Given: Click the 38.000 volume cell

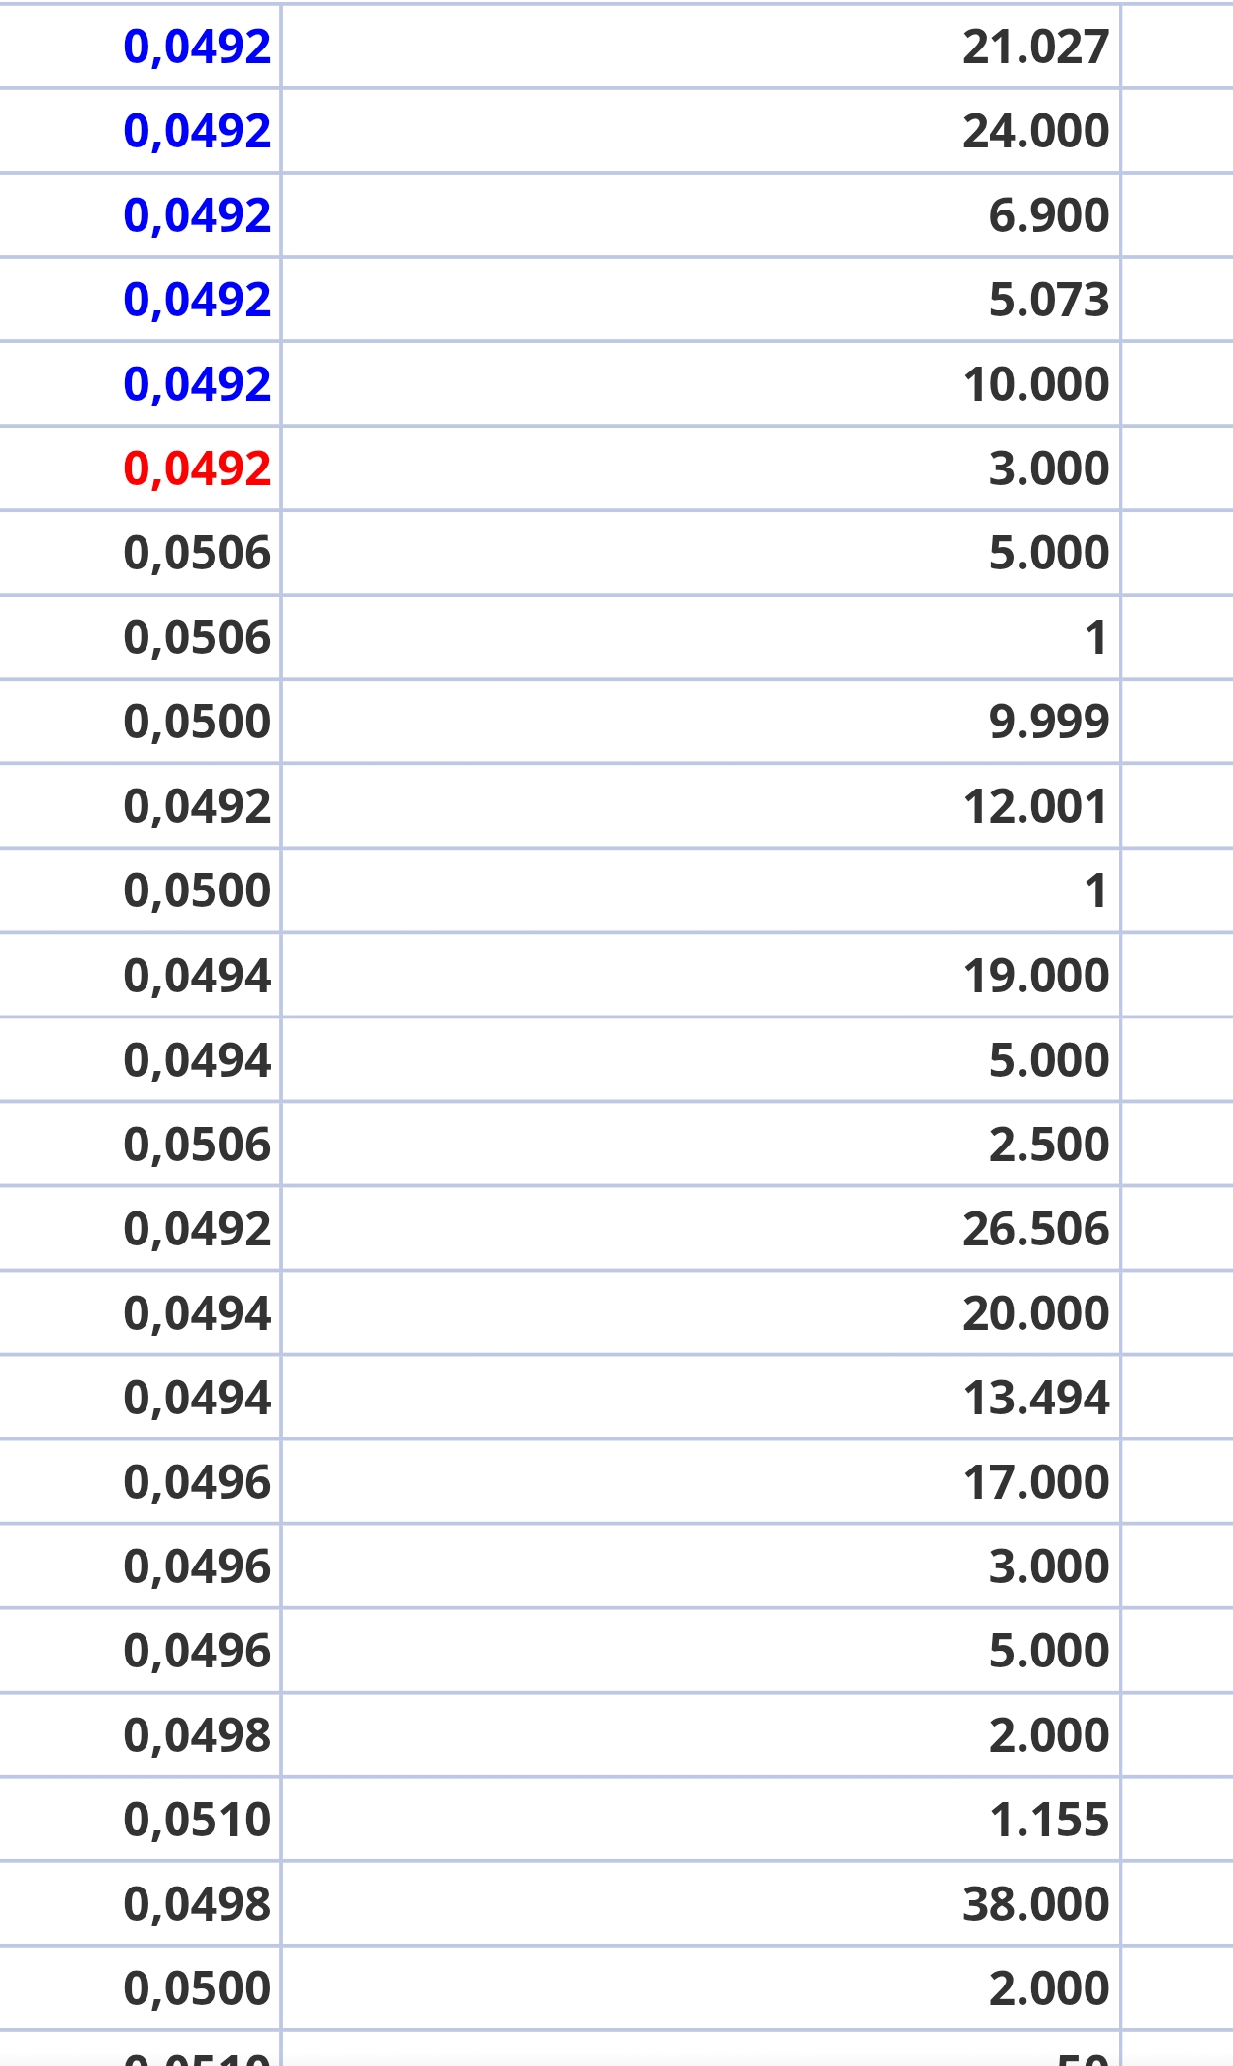Looking at the screenshot, I should coord(701,1904).
